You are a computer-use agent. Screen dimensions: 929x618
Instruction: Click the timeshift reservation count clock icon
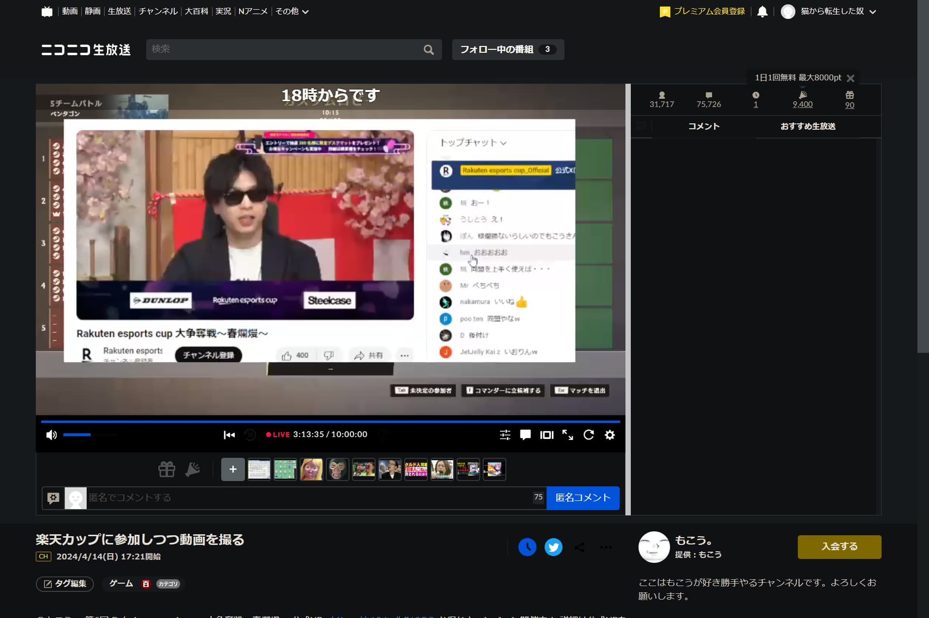[756, 95]
